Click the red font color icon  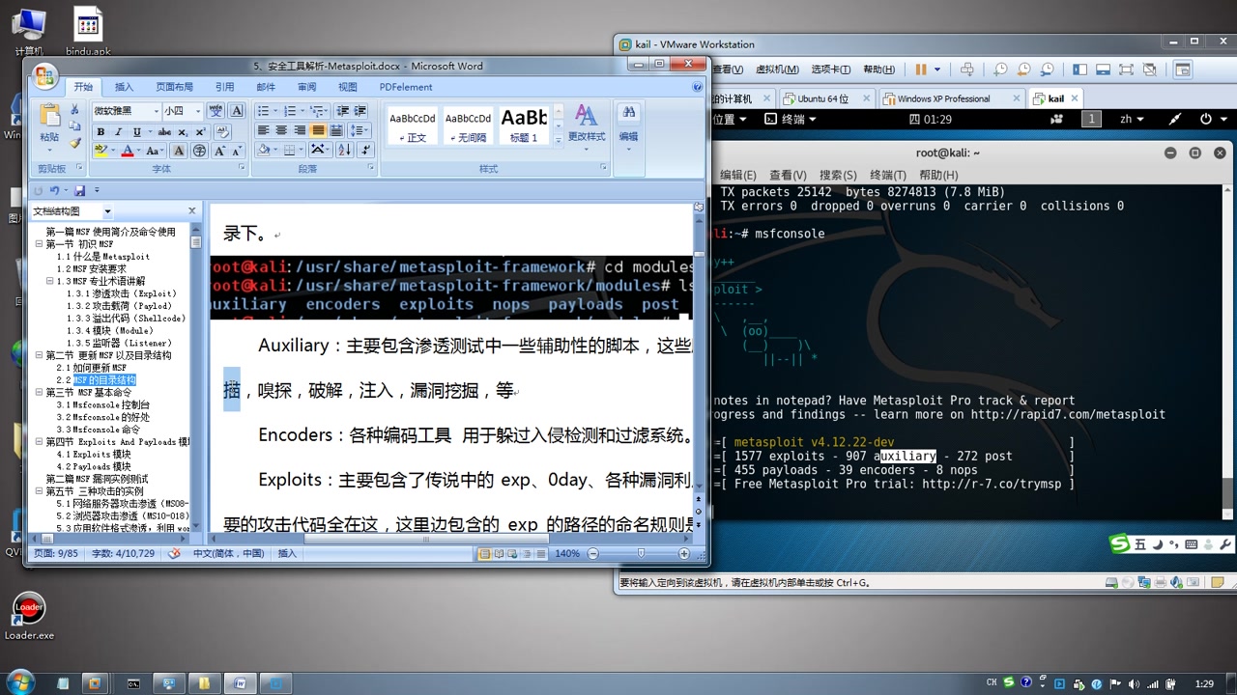[127, 151]
